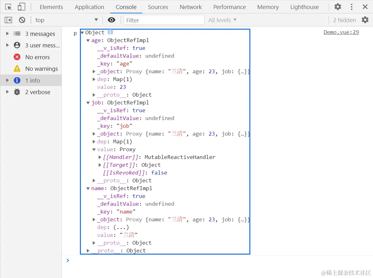373x278 pixels.
Task: Switch to the Elements tab
Action: coord(52,7)
